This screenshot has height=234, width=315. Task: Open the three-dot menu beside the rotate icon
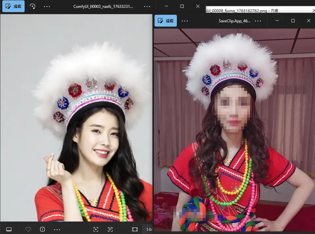pyautogui.click(x=47, y=6)
